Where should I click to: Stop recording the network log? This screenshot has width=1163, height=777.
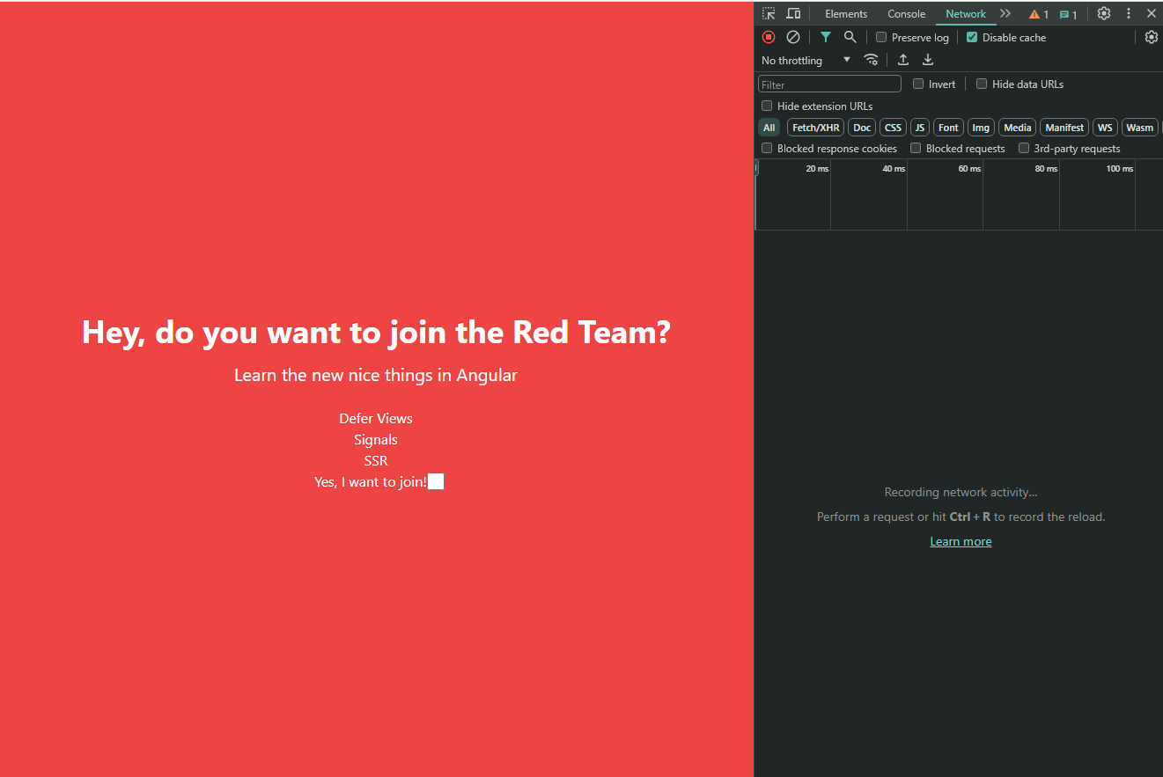(769, 37)
